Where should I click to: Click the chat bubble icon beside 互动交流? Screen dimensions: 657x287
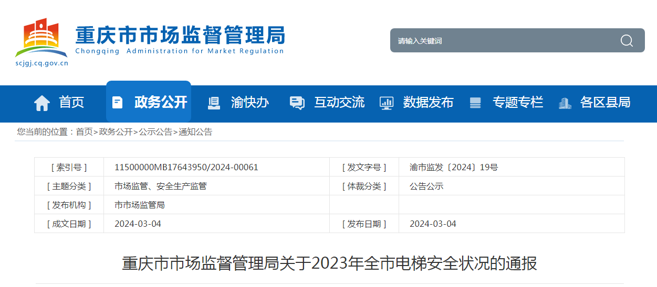coord(297,103)
